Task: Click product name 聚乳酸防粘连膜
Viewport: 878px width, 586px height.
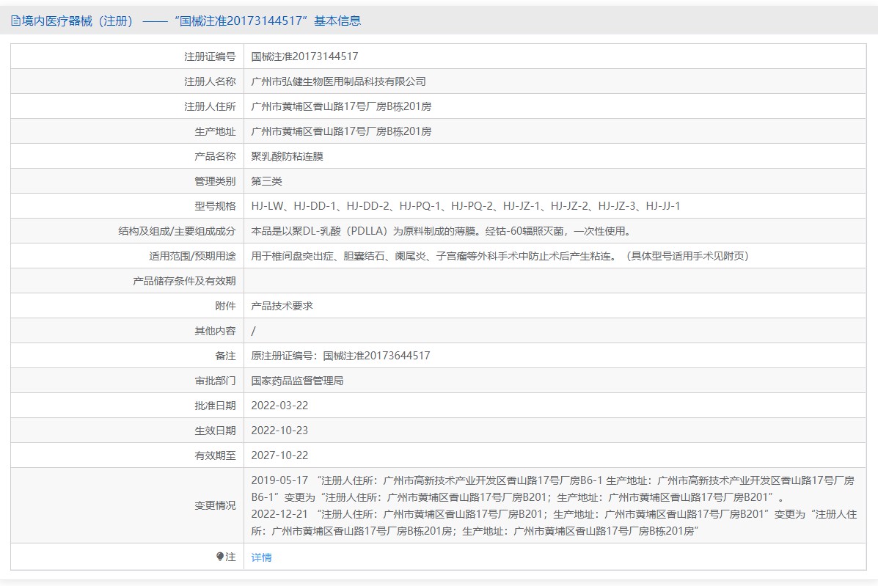Action: (288, 156)
